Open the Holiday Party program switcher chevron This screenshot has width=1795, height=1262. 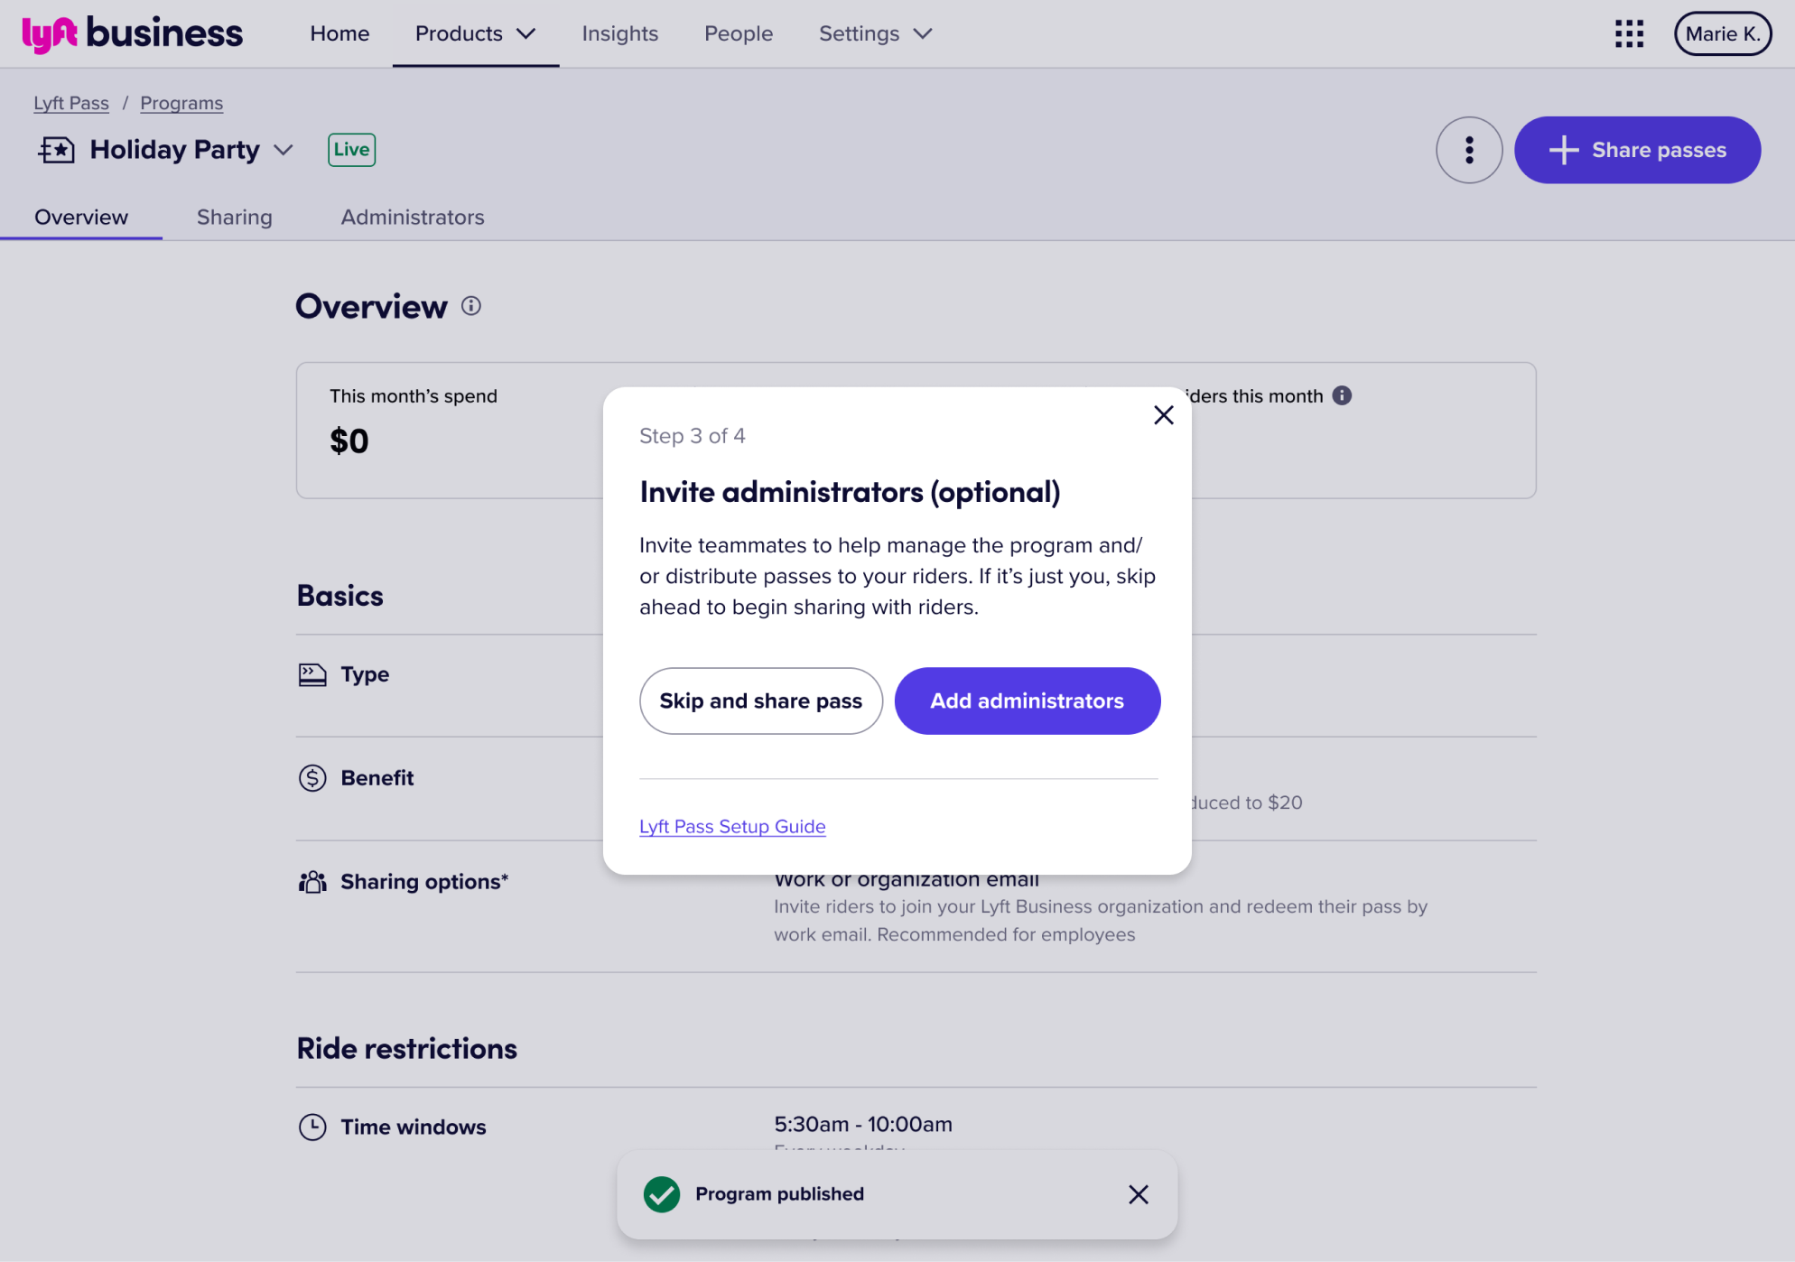click(x=284, y=150)
